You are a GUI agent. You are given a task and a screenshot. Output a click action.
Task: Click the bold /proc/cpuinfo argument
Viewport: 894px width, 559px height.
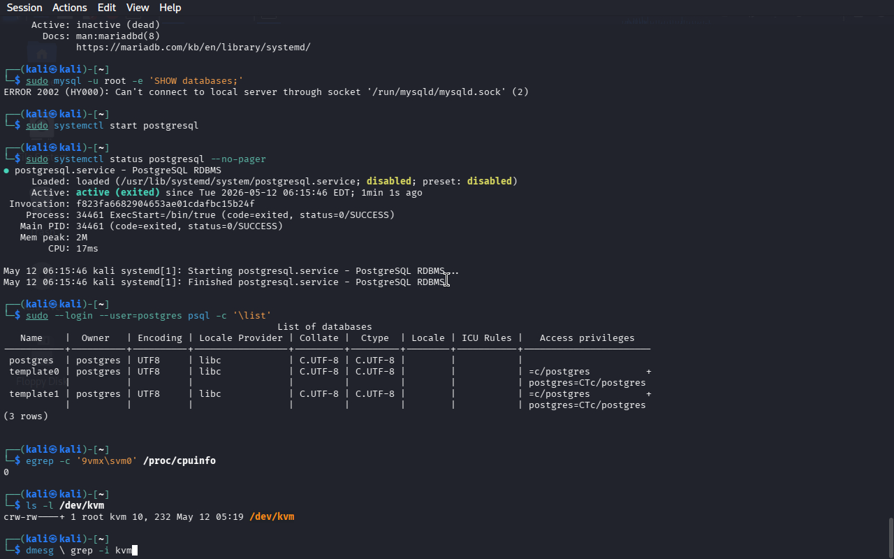(179, 461)
